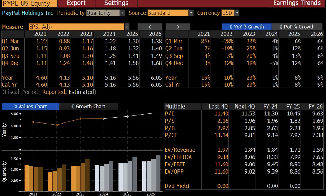Click the Q3 Sep 2025 growth value 13%
Image resolution: width=326 pixels, height=196 pixels.
(296, 56)
